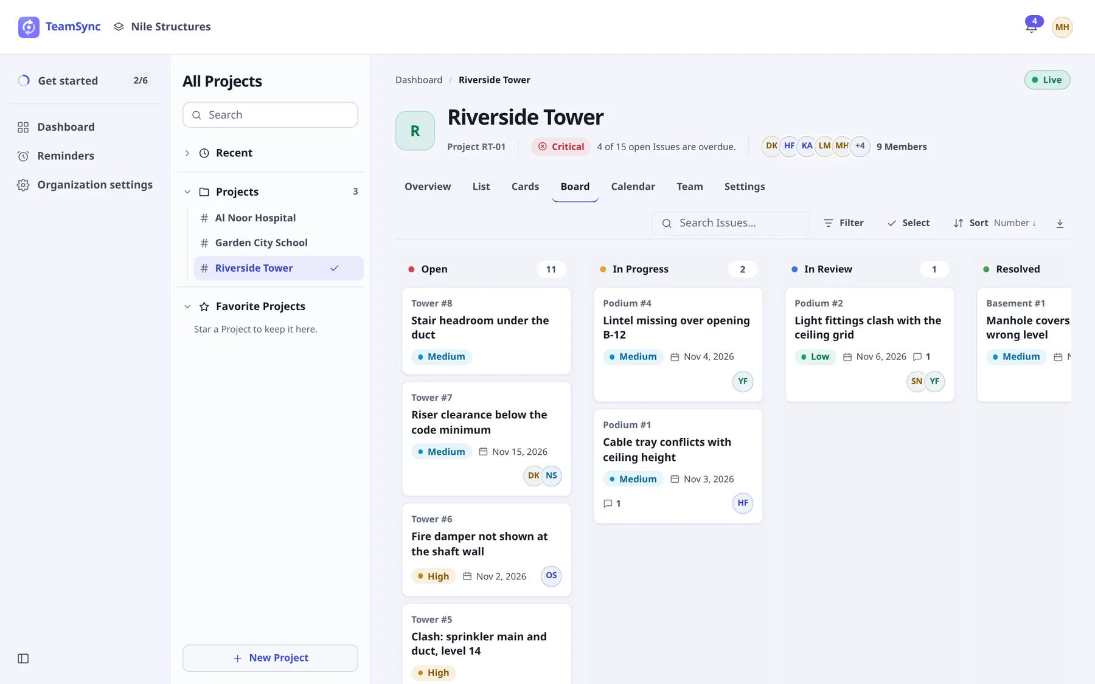
Task: Expand the Recent section
Action: tap(270, 153)
